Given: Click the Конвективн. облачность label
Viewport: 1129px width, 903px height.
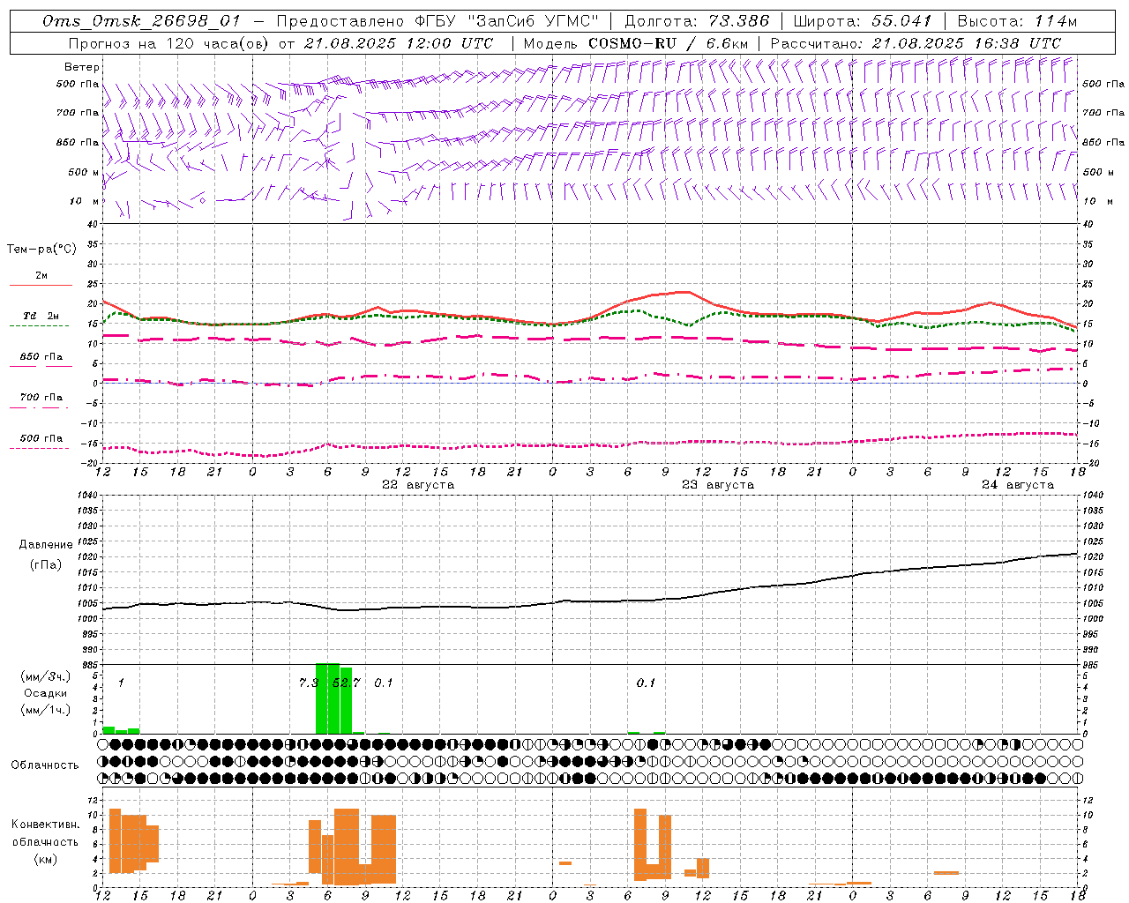Looking at the screenshot, I should 46,833.
